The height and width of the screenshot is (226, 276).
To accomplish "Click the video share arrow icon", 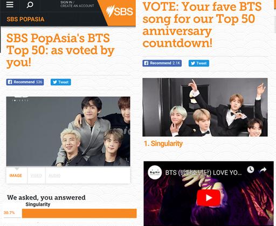I will 263,170.
